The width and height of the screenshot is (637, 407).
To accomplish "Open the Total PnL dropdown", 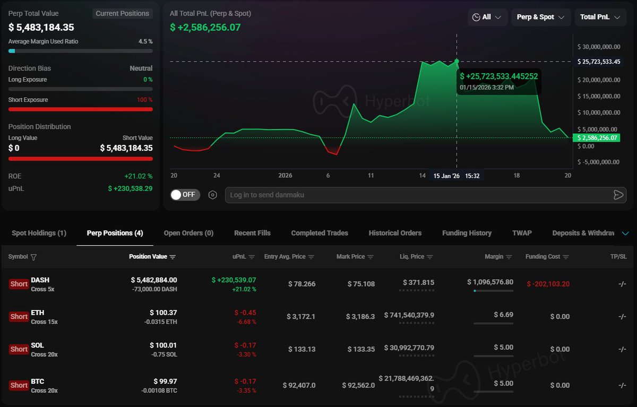I will pyautogui.click(x=599, y=18).
